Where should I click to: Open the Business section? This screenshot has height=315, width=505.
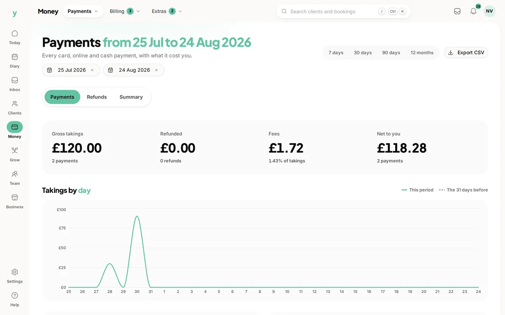tap(15, 202)
